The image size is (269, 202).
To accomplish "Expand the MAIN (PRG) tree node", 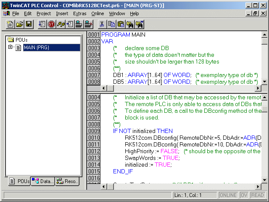I will click(10, 47).
